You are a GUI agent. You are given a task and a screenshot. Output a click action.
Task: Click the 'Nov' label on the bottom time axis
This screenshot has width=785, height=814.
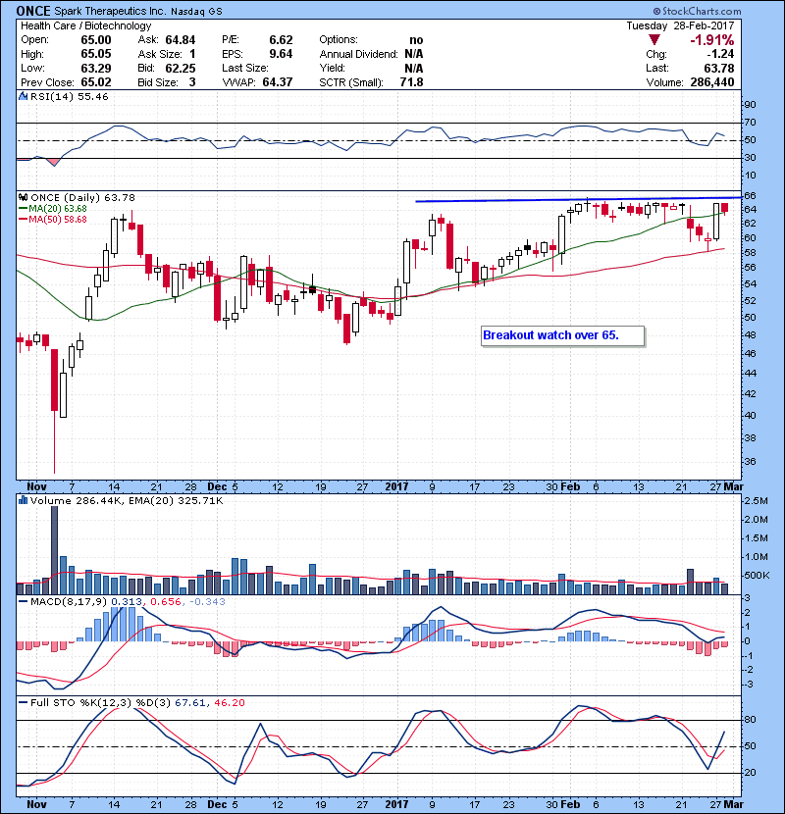point(36,804)
